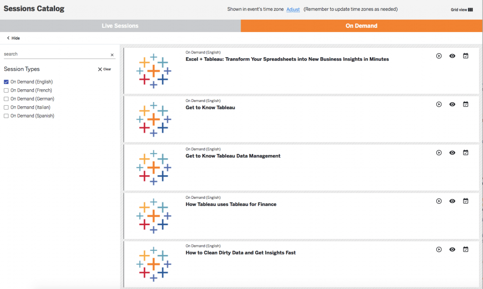This screenshot has height=289, width=483.
Task: Click play icon for Excel + Tableau session
Action: click(439, 56)
